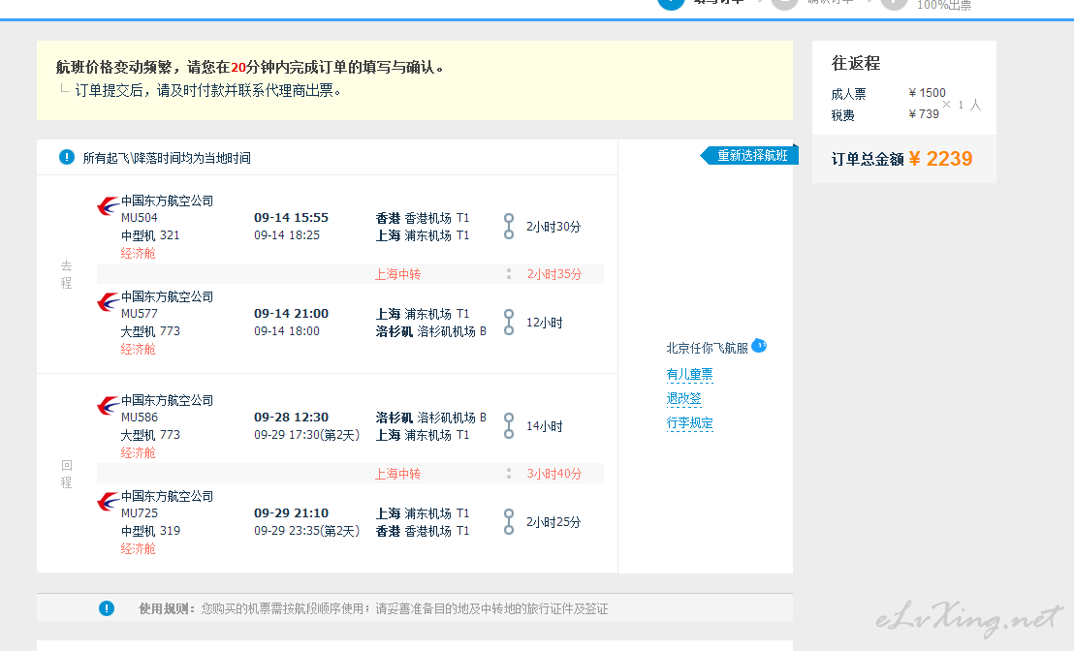
Task: Click the 2小时30分 flight duration
Action: (553, 227)
